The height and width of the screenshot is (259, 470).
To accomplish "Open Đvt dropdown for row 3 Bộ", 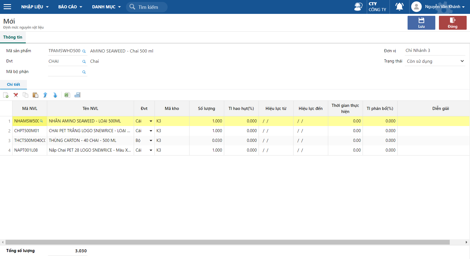I will [x=151, y=140].
